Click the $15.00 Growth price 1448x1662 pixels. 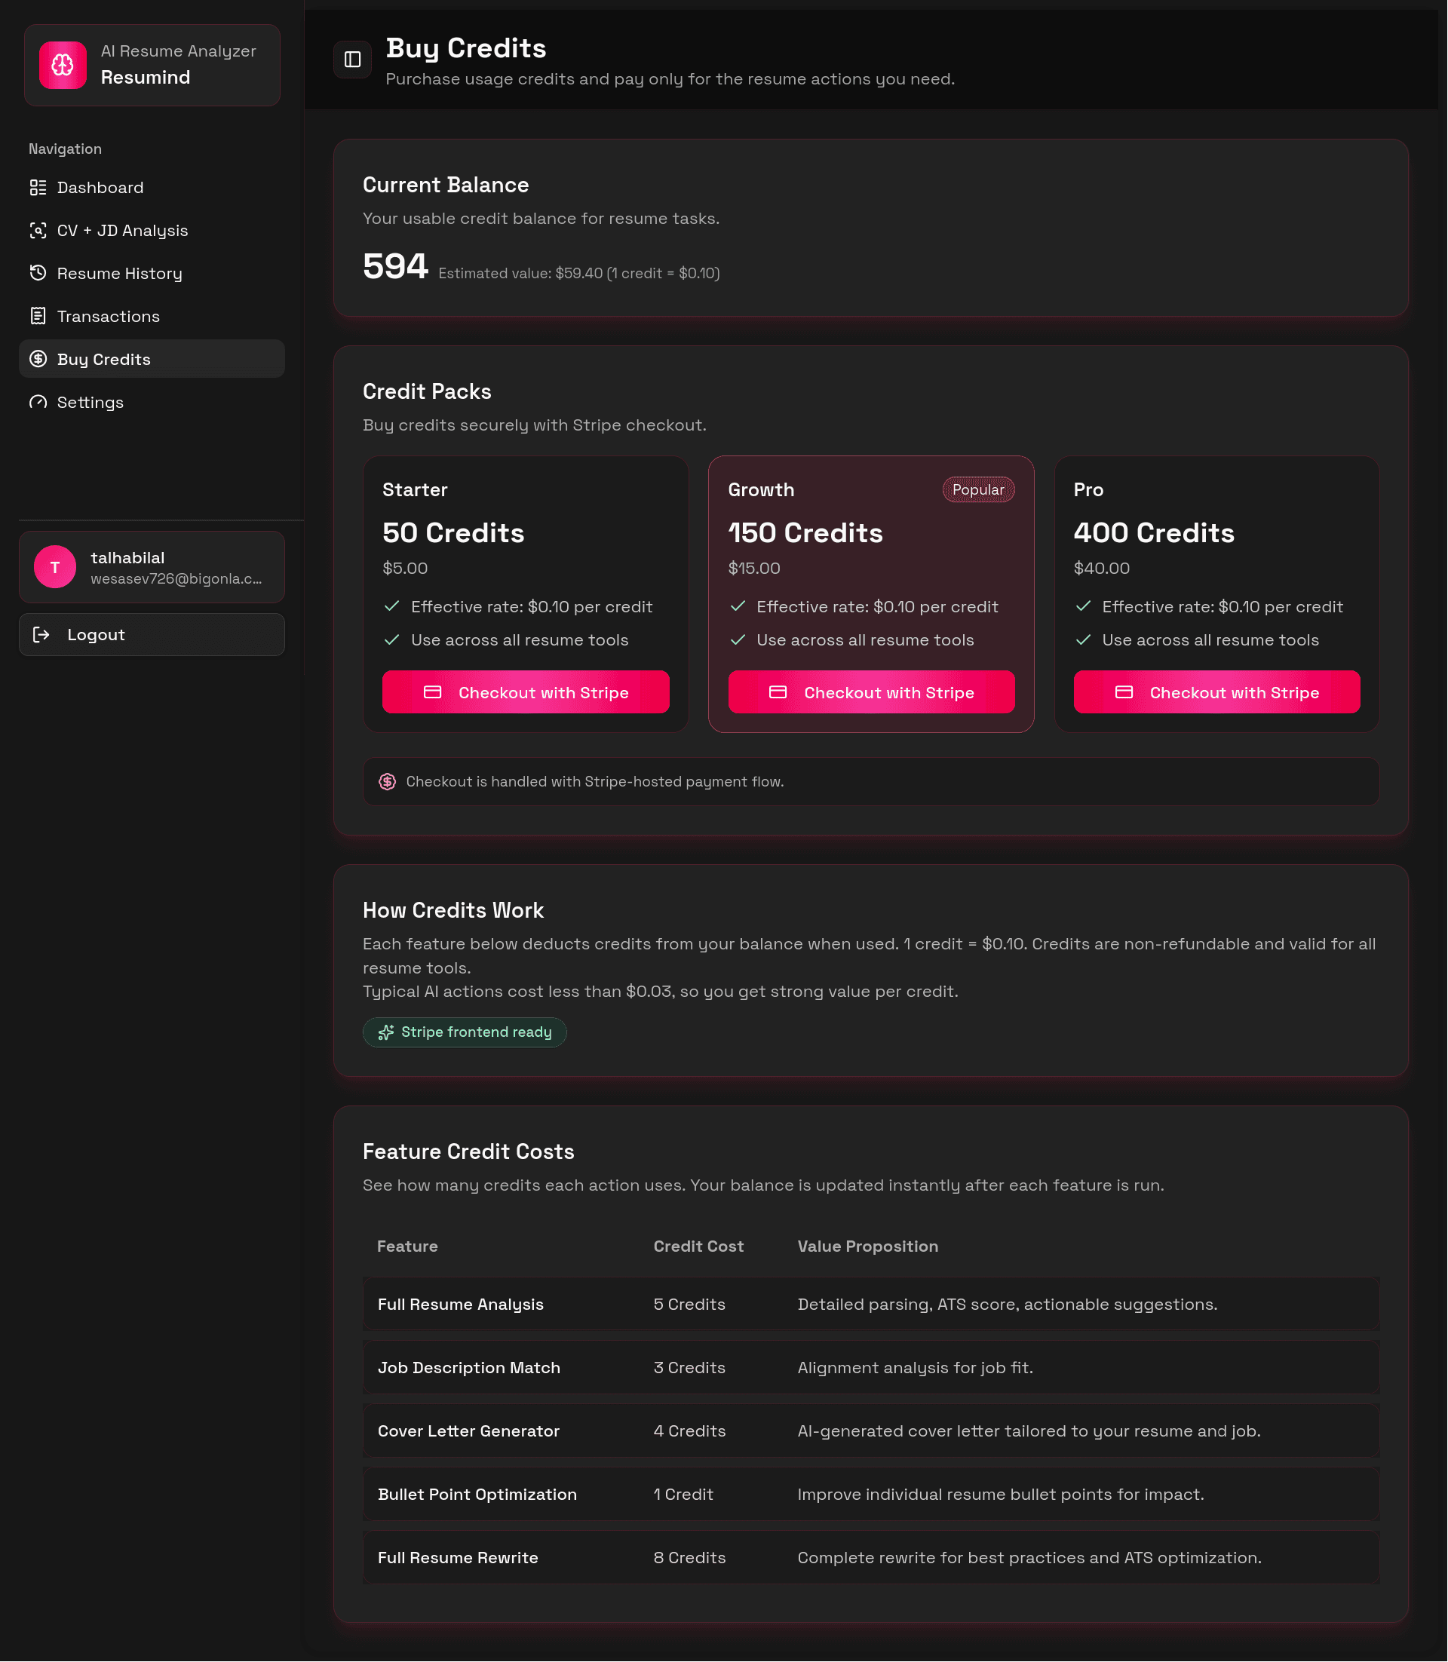755,569
